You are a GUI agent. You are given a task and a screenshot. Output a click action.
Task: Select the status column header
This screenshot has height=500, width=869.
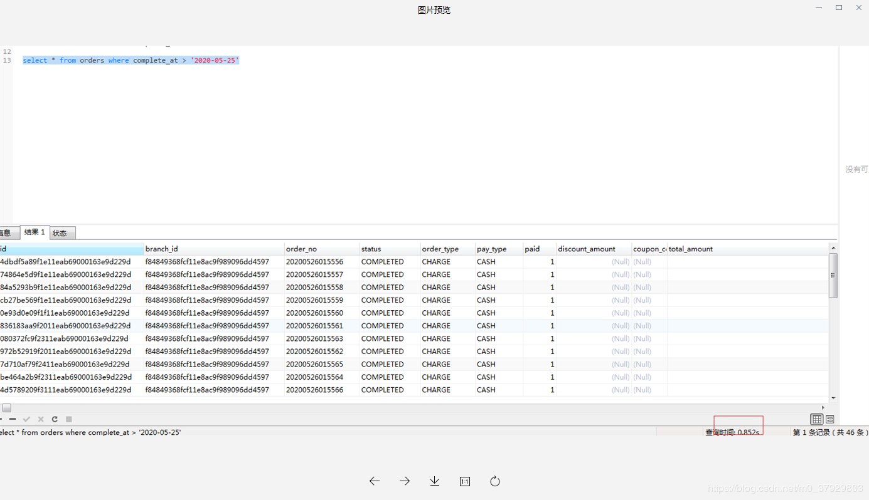pos(390,249)
